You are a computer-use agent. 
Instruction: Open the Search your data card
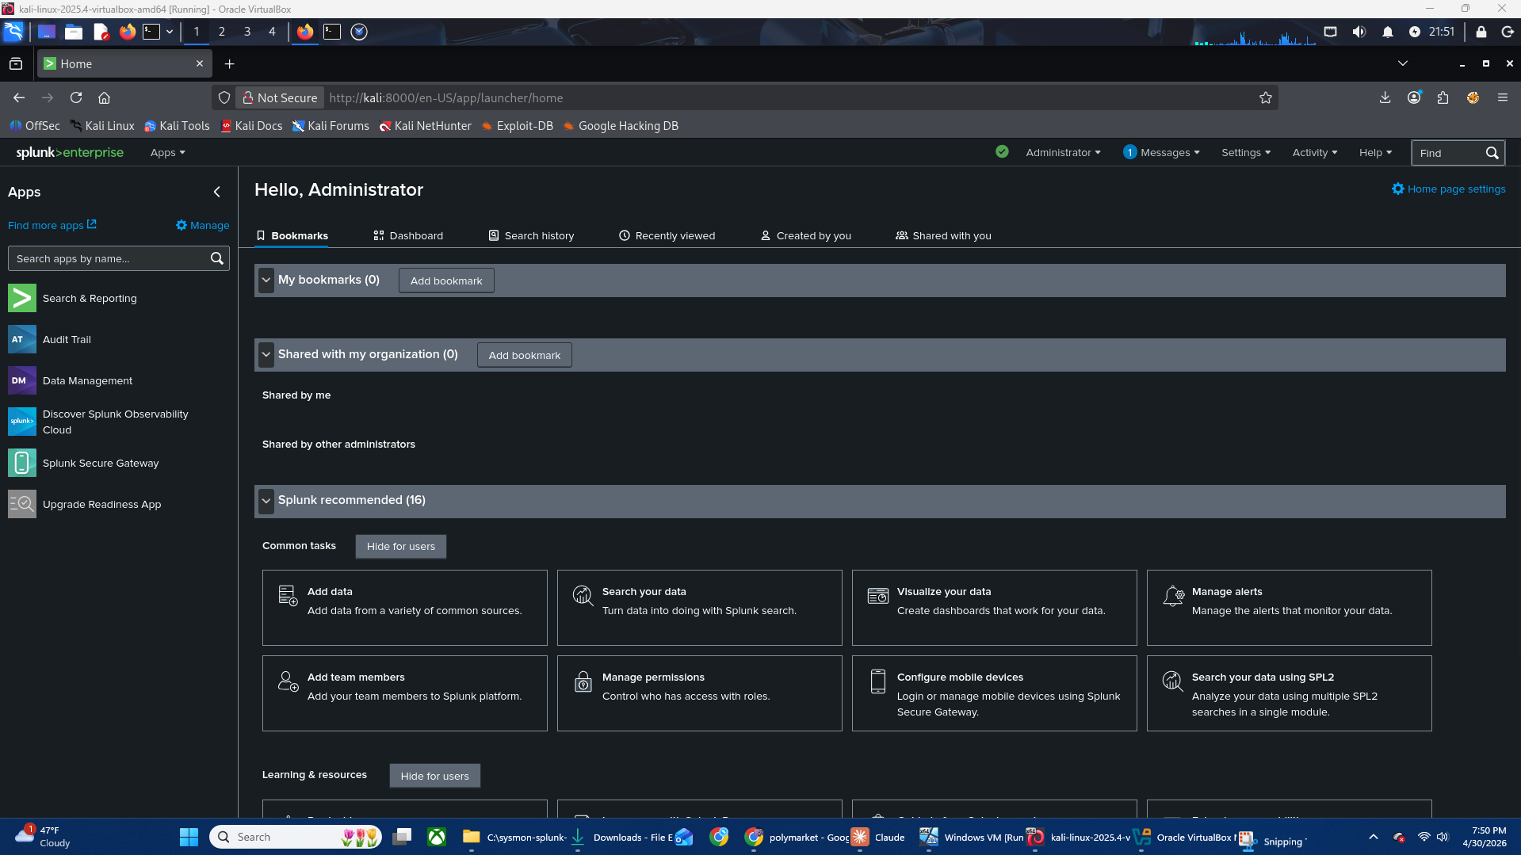pyautogui.click(x=700, y=608)
